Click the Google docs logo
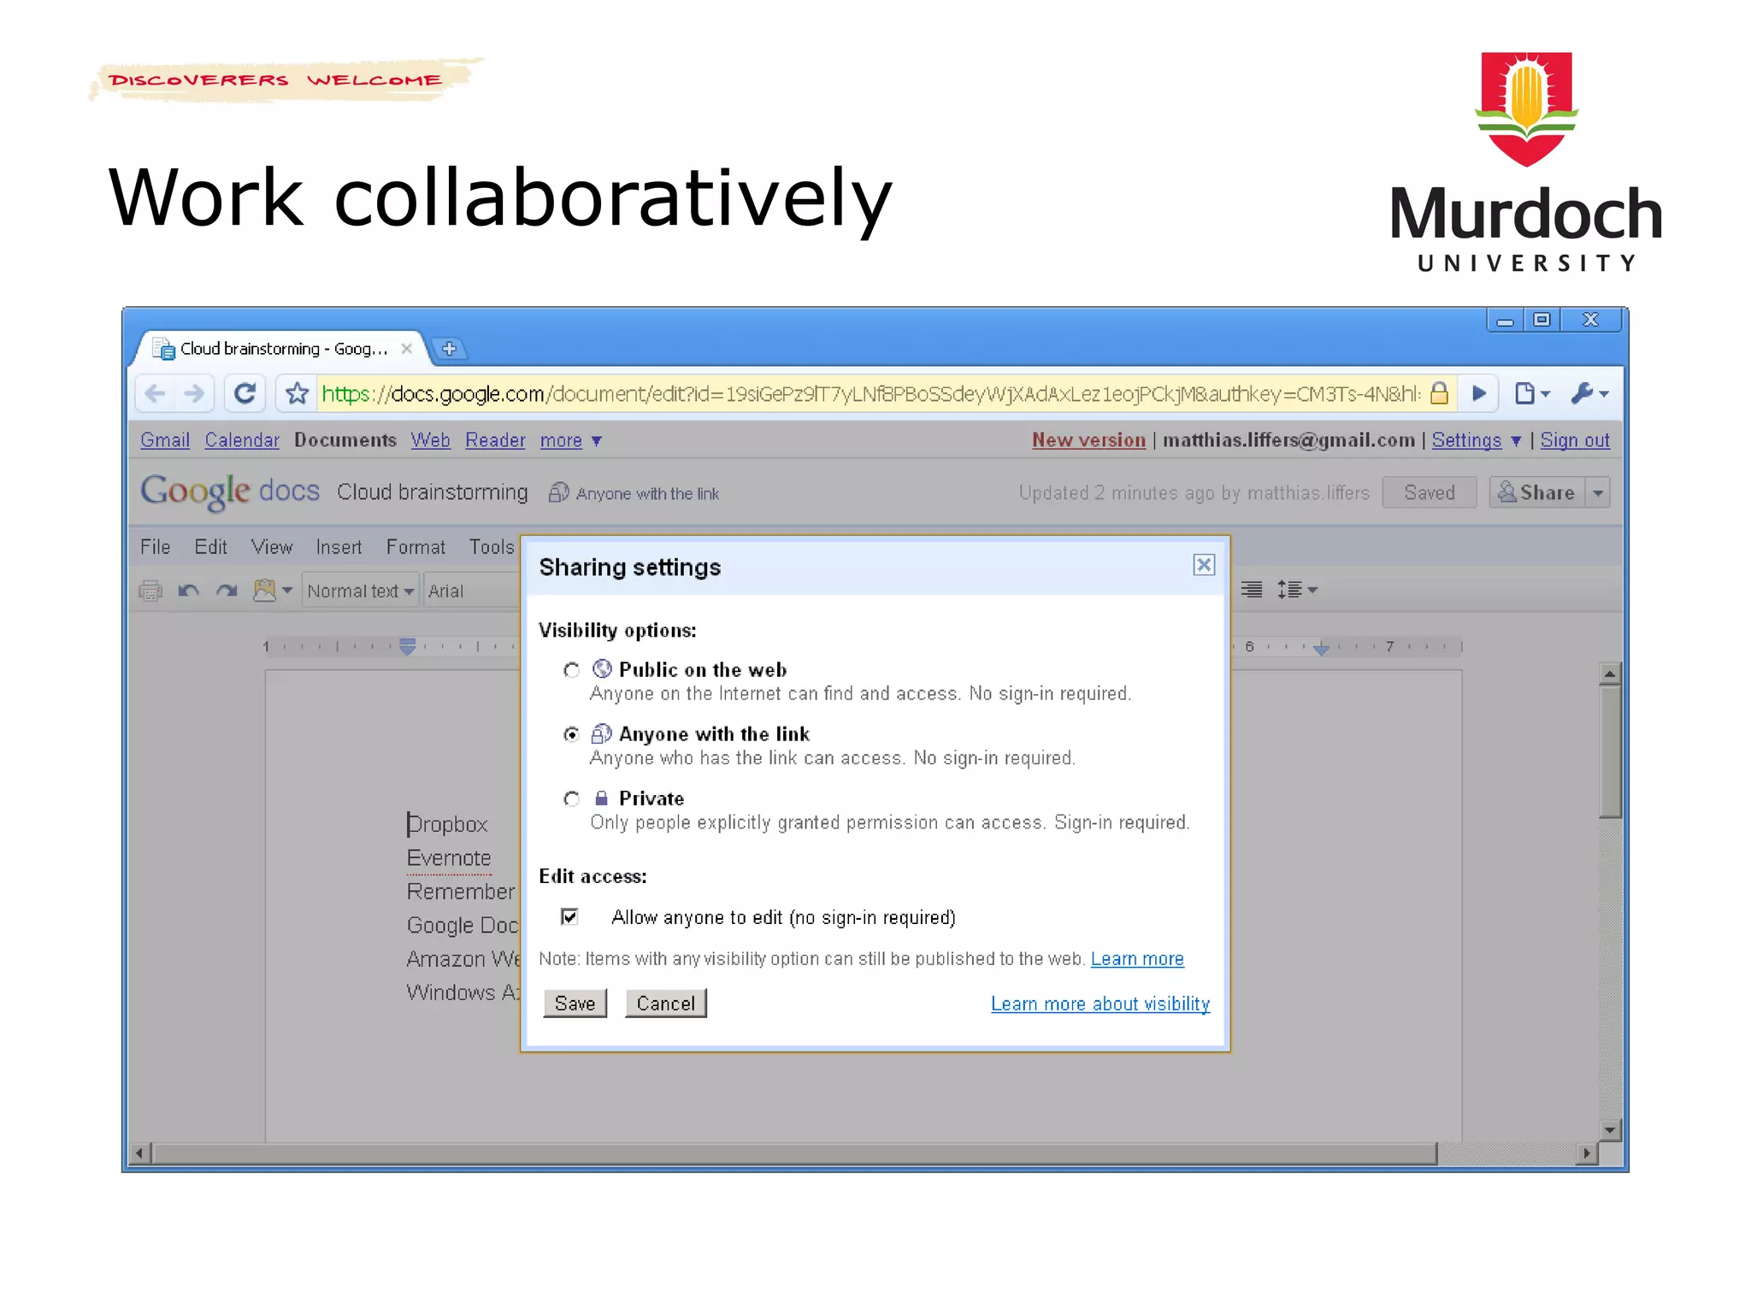Image resolution: width=1751 pixels, height=1313 pixels. coord(230,492)
